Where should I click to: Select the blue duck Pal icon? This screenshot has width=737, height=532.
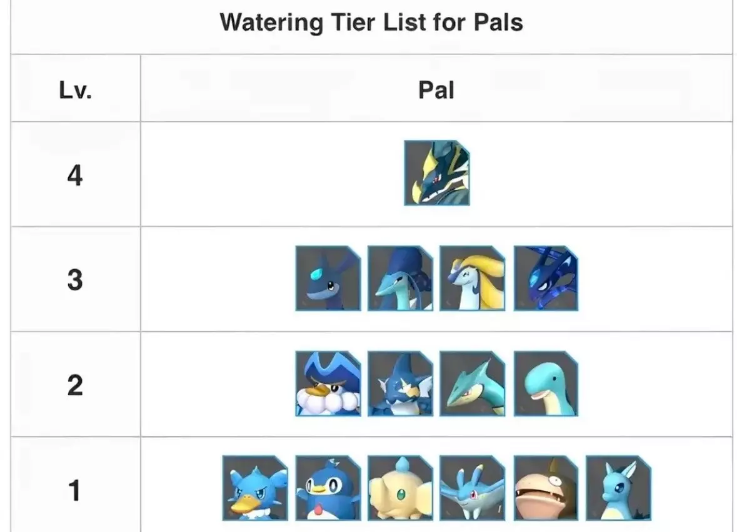point(255,488)
